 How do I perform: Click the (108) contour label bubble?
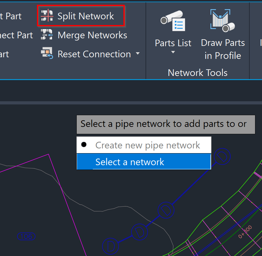[26, 236]
